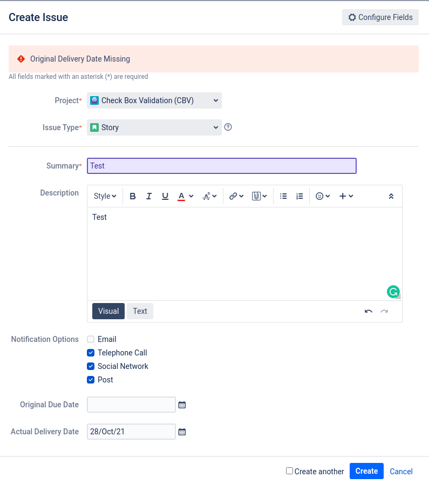
Task: Insert a numbered list
Action: point(299,196)
